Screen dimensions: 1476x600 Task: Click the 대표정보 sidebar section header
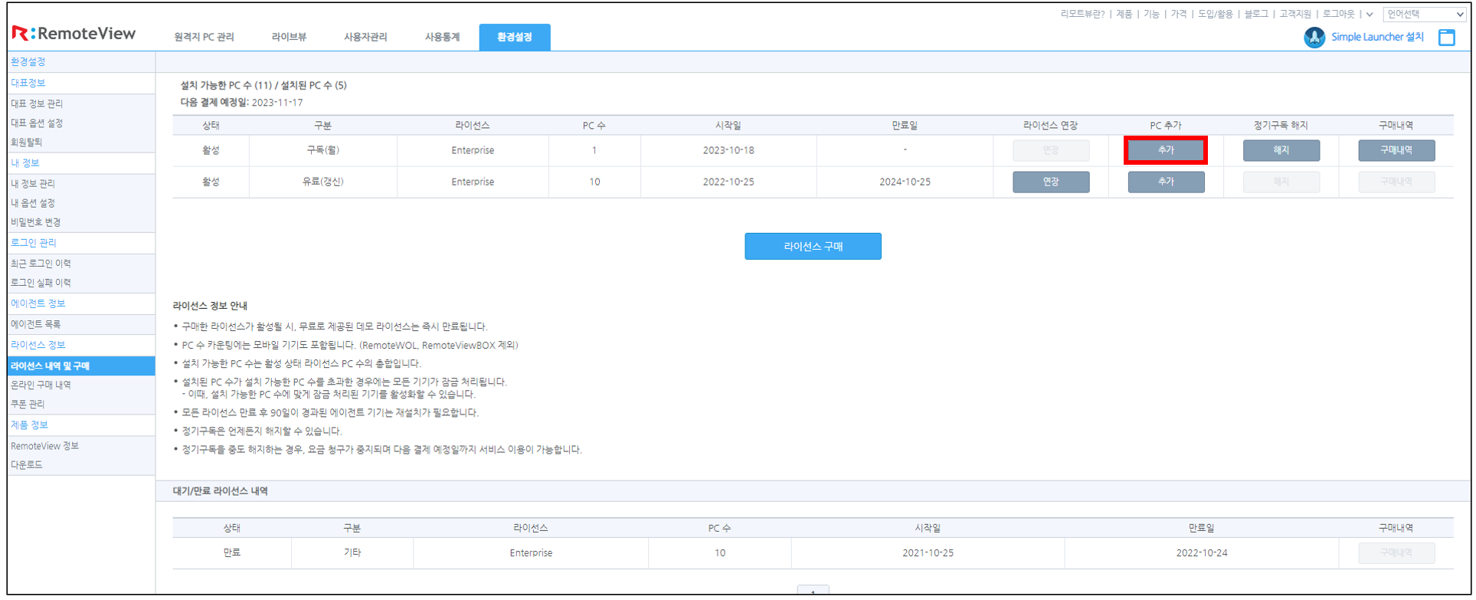[x=28, y=83]
